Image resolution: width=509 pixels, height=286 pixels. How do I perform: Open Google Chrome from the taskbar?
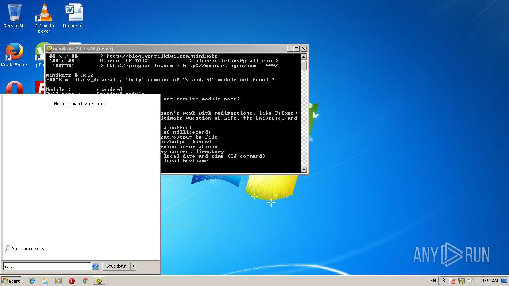click(x=85, y=281)
